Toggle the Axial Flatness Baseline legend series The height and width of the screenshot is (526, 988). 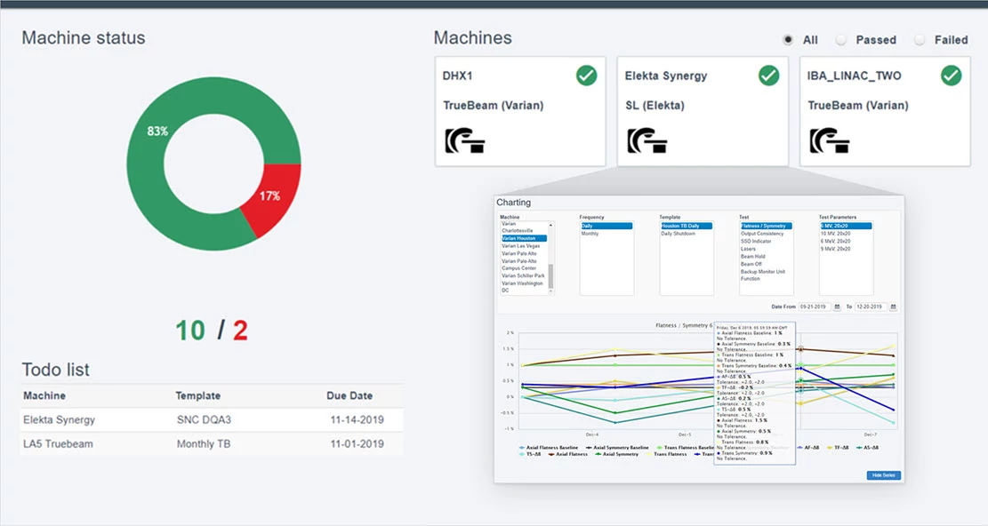pyautogui.click(x=548, y=447)
